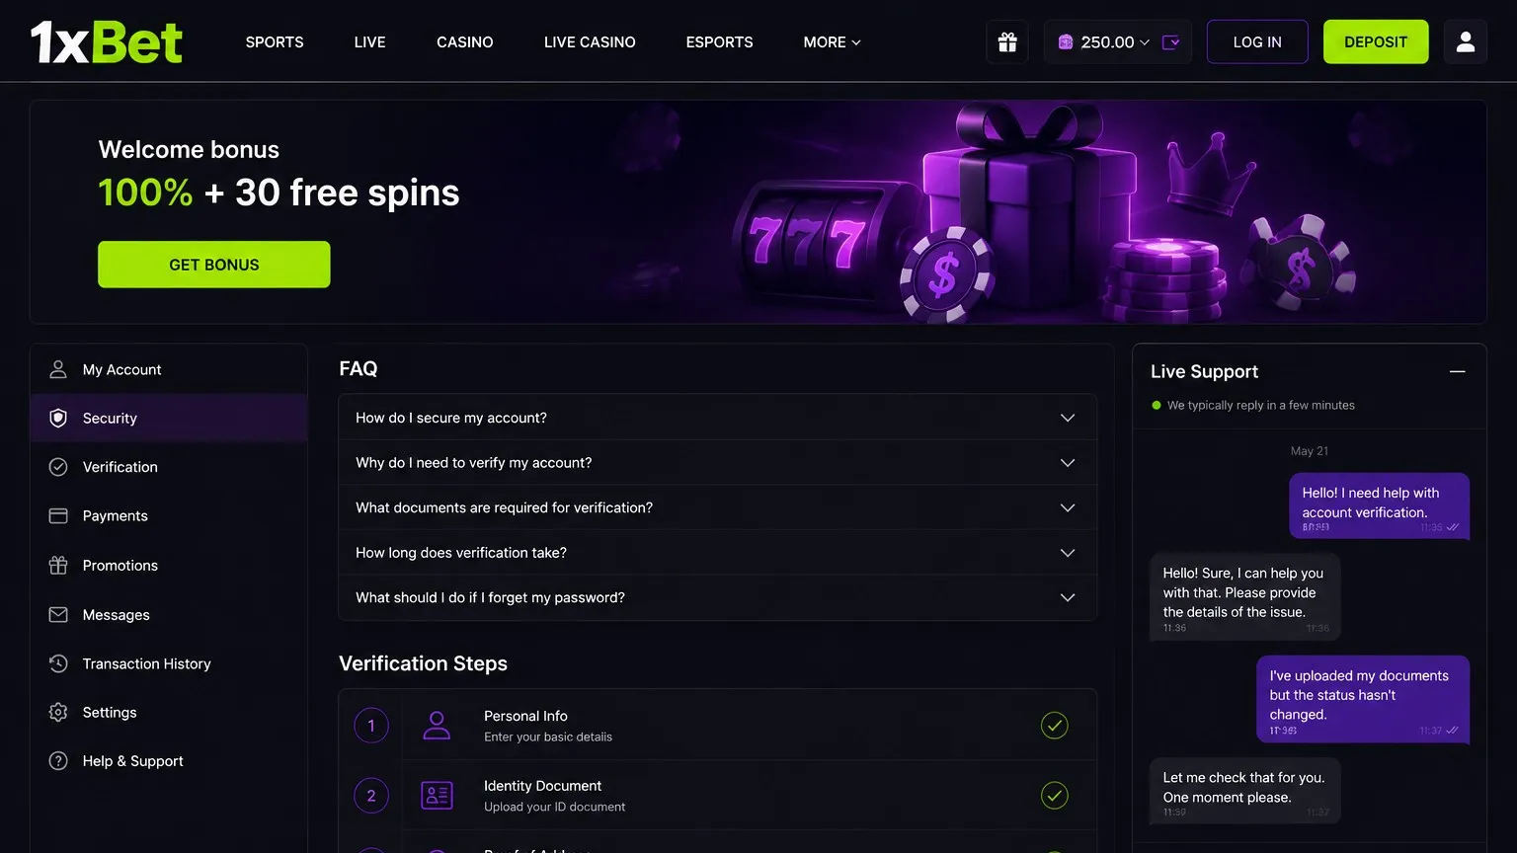Expand the How do I secure my account question
Image resolution: width=1517 pixels, height=853 pixels.
coord(718,418)
